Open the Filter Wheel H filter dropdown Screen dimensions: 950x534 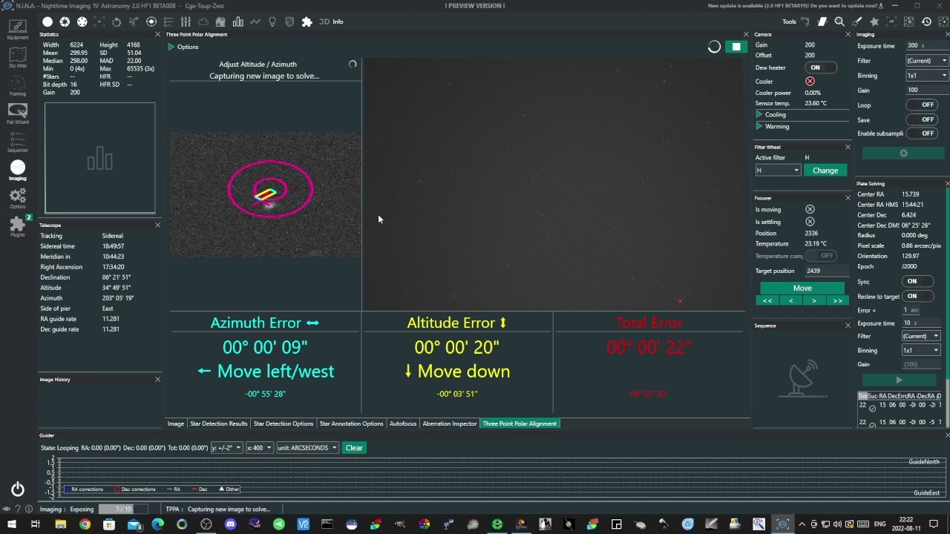(x=778, y=171)
